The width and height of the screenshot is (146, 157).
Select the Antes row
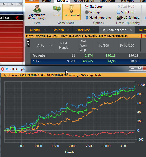[88, 61]
